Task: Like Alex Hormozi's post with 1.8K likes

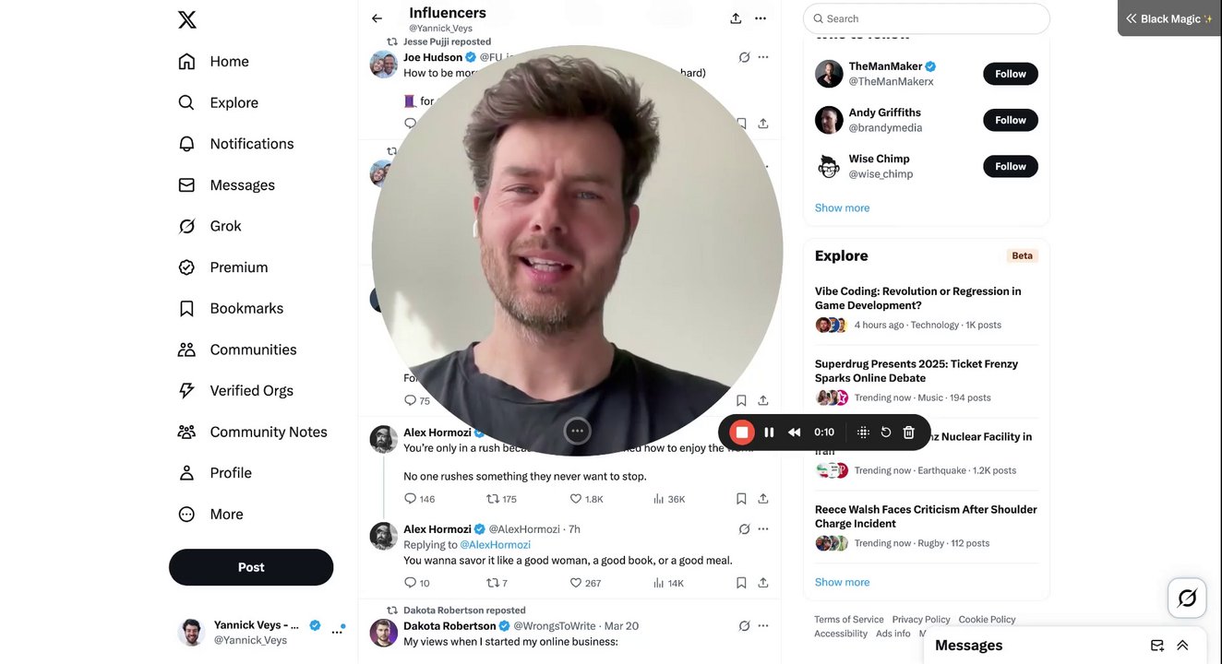Action: tap(576, 499)
